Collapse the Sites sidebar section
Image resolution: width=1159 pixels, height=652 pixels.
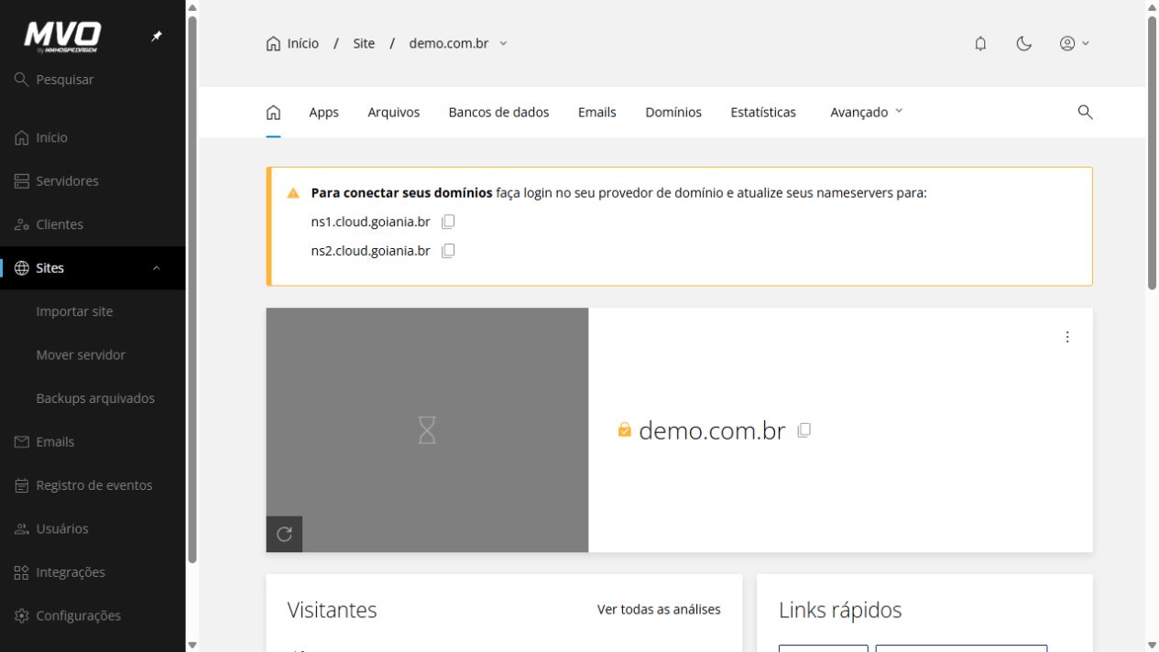[x=156, y=268]
